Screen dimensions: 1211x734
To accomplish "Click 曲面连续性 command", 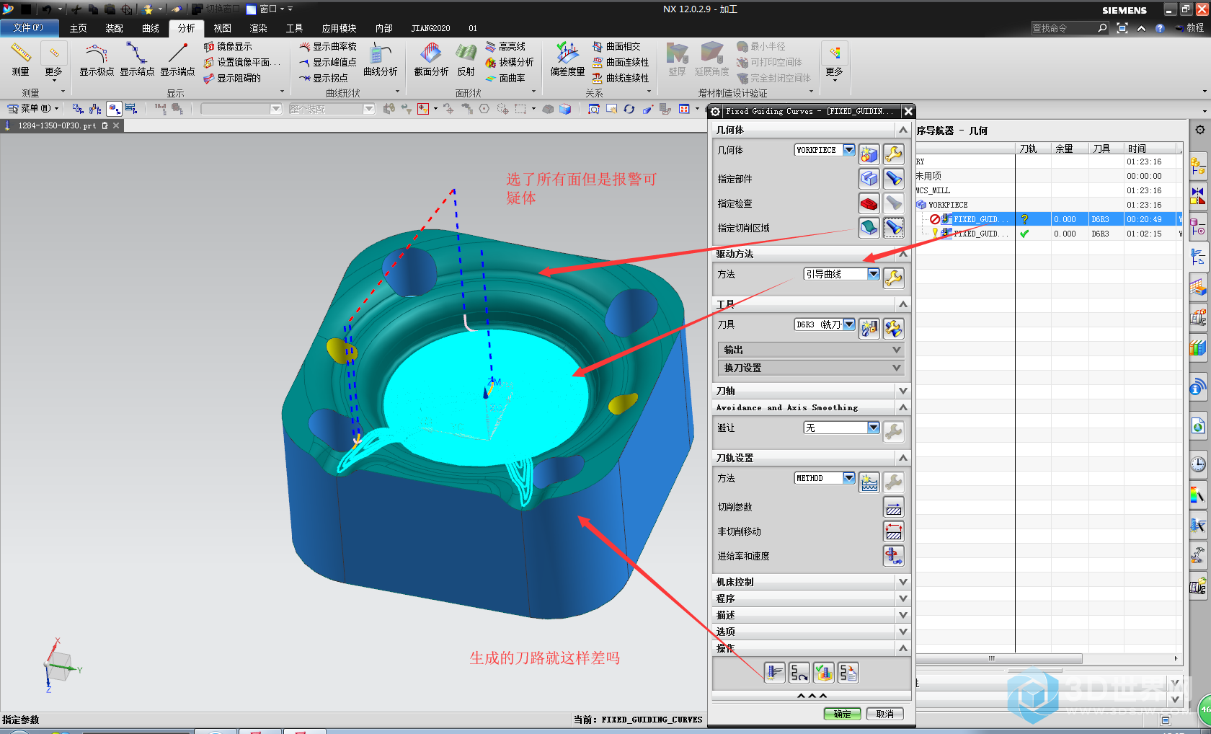I will 621,62.
